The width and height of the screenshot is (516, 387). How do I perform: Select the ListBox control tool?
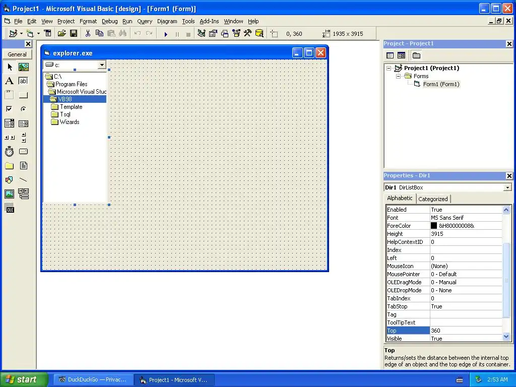click(x=23, y=123)
